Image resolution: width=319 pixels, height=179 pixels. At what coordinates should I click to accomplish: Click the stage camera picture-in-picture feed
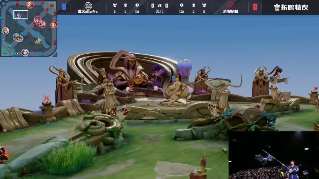[x=274, y=155]
